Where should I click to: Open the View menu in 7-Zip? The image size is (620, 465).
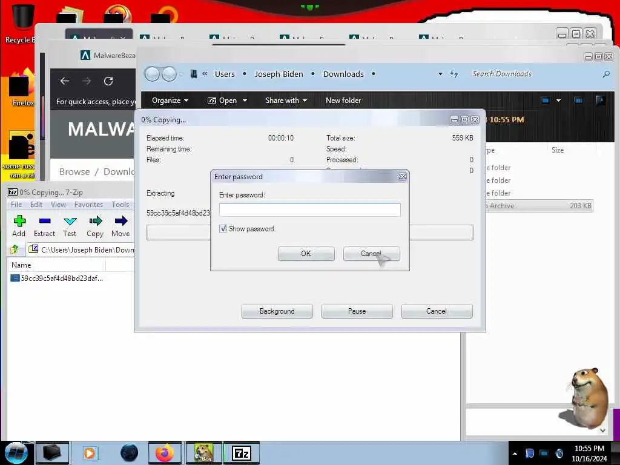click(x=58, y=205)
